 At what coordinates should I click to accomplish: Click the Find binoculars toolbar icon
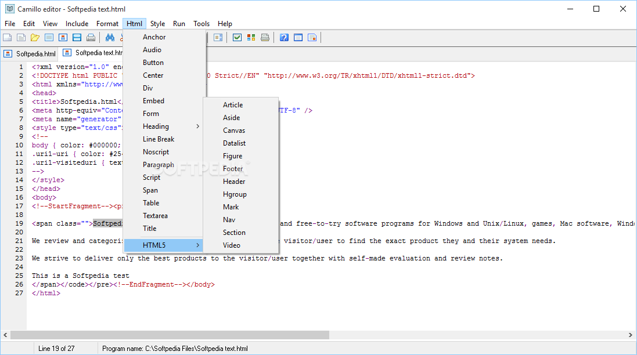coord(110,38)
